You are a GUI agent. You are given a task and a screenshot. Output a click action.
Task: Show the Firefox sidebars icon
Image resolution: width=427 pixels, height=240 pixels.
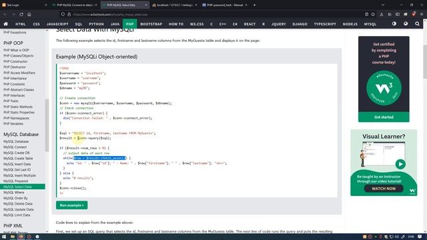(398, 14)
